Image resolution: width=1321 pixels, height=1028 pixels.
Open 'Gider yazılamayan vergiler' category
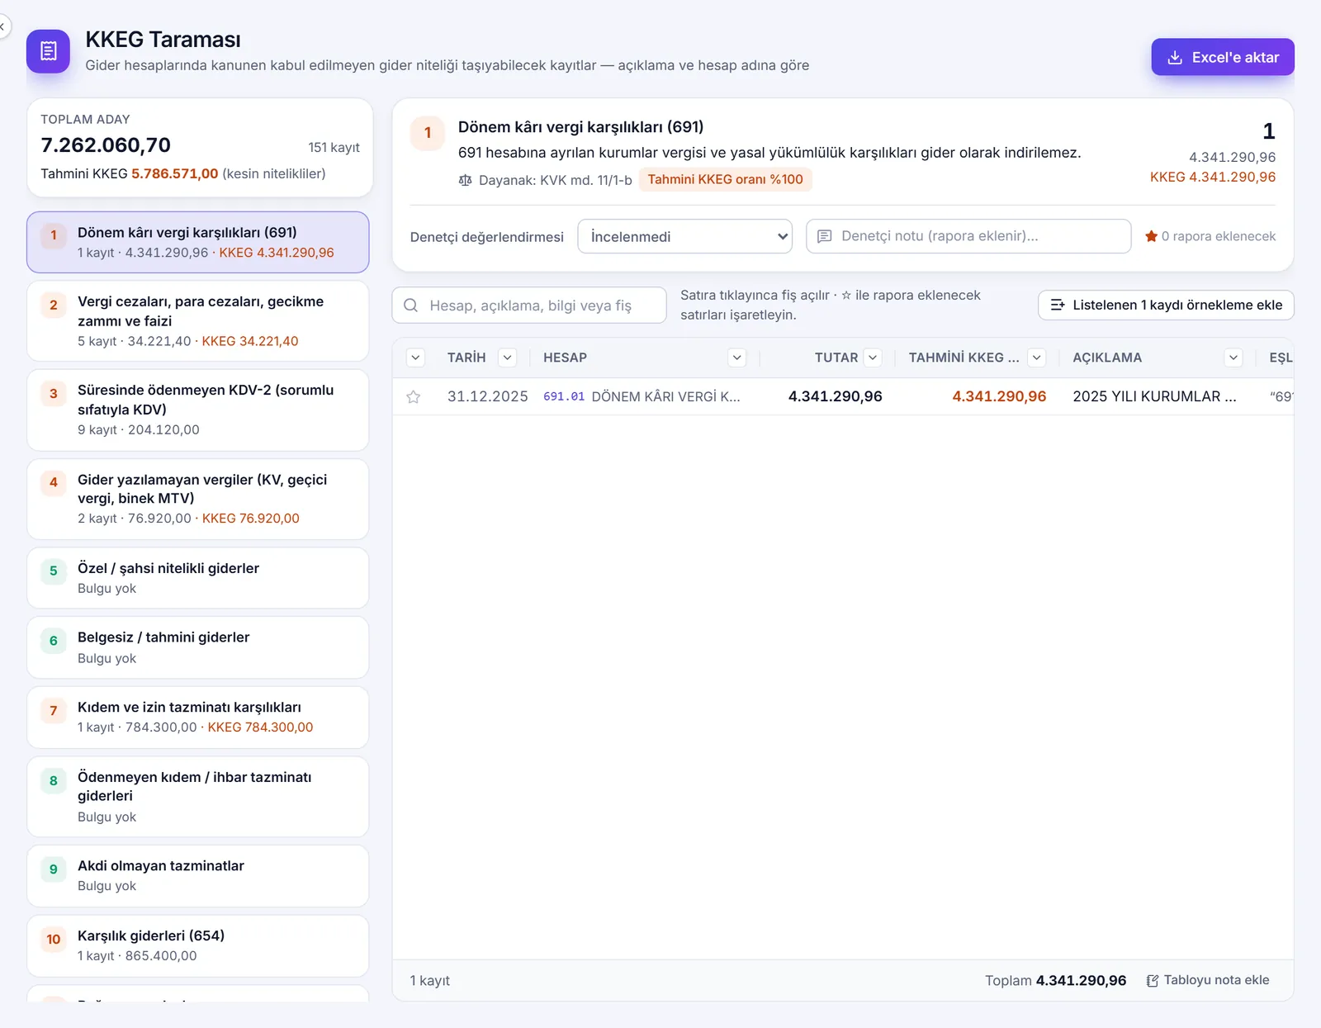point(198,499)
